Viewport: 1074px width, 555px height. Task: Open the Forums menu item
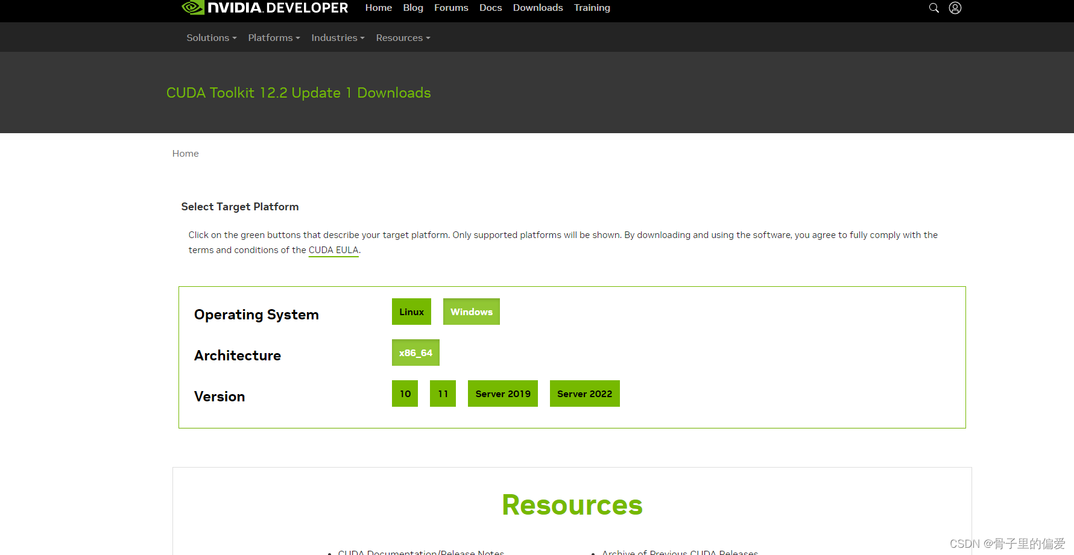(x=451, y=8)
